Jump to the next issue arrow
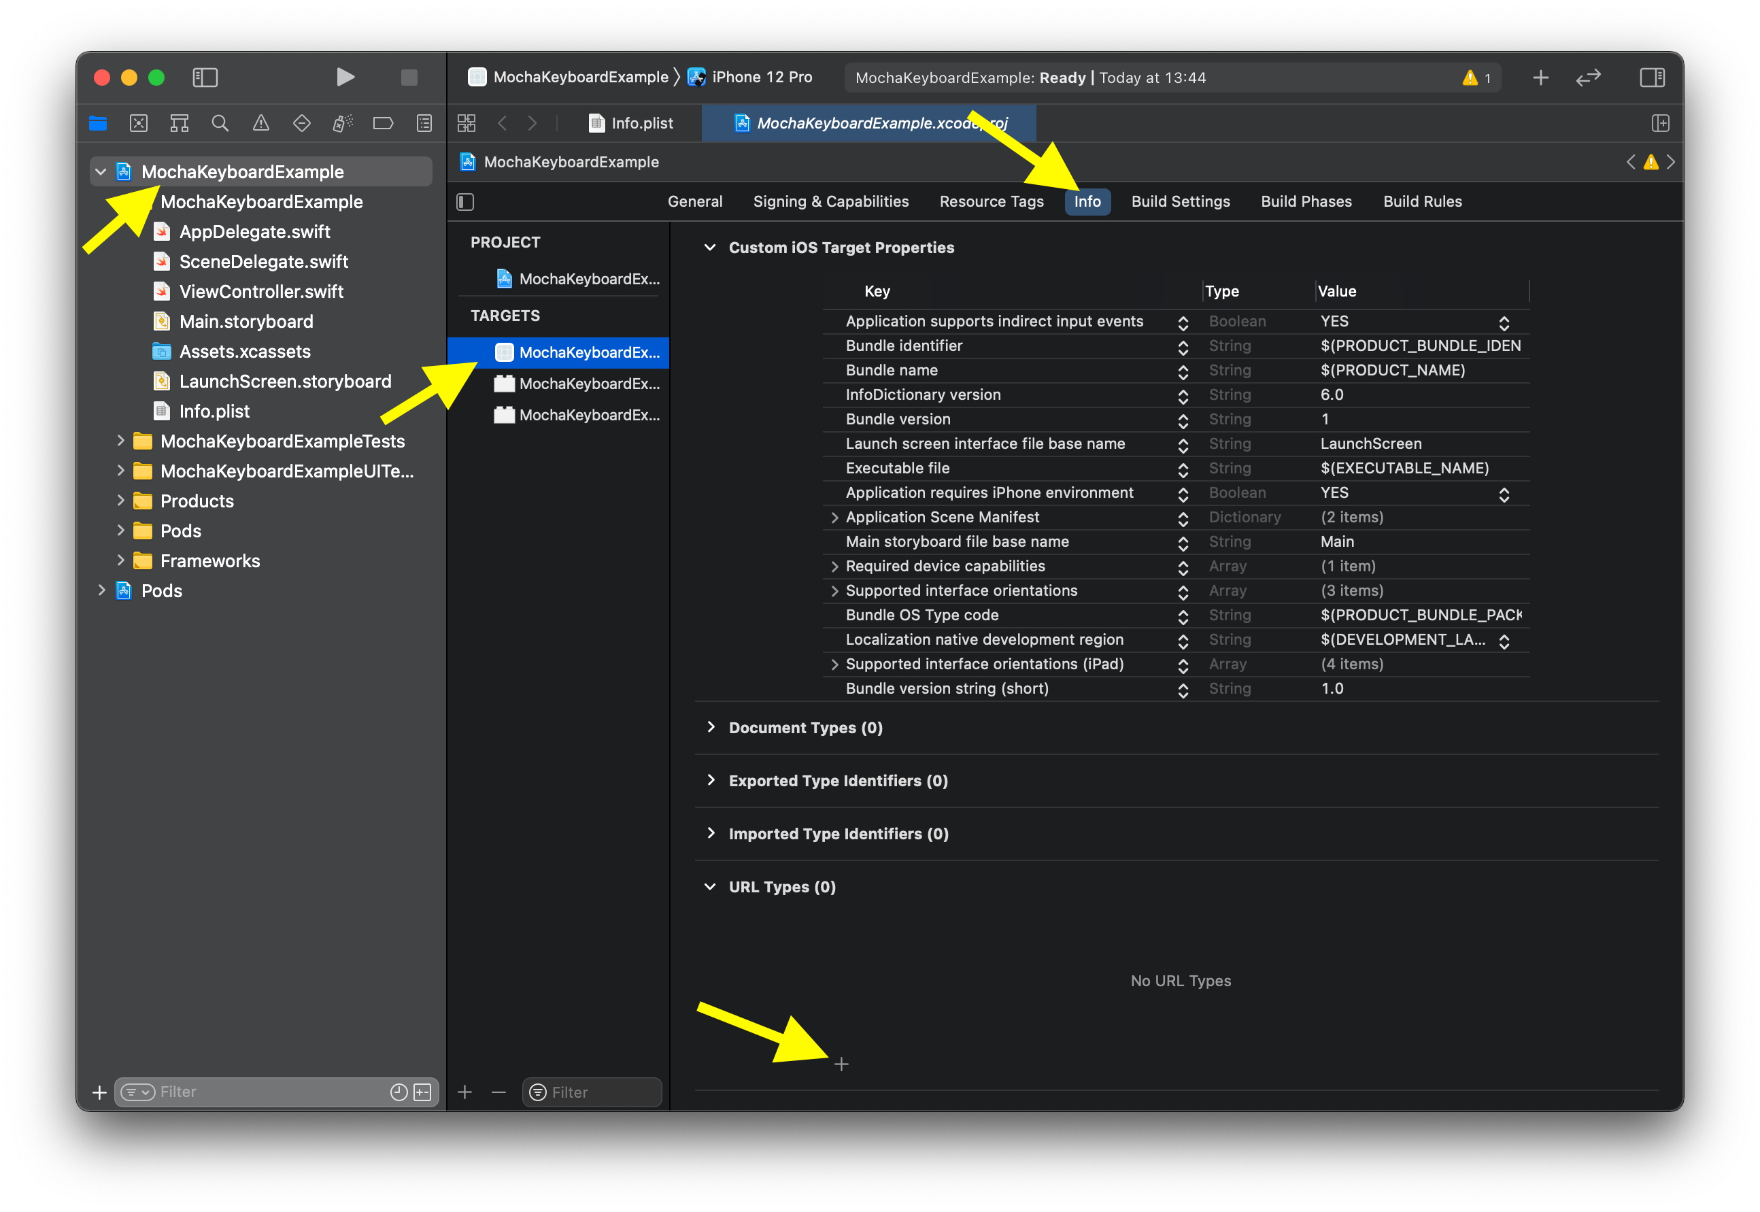Image resolution: width=1760 pixels, height=1212 pixels. point(1670,162)
